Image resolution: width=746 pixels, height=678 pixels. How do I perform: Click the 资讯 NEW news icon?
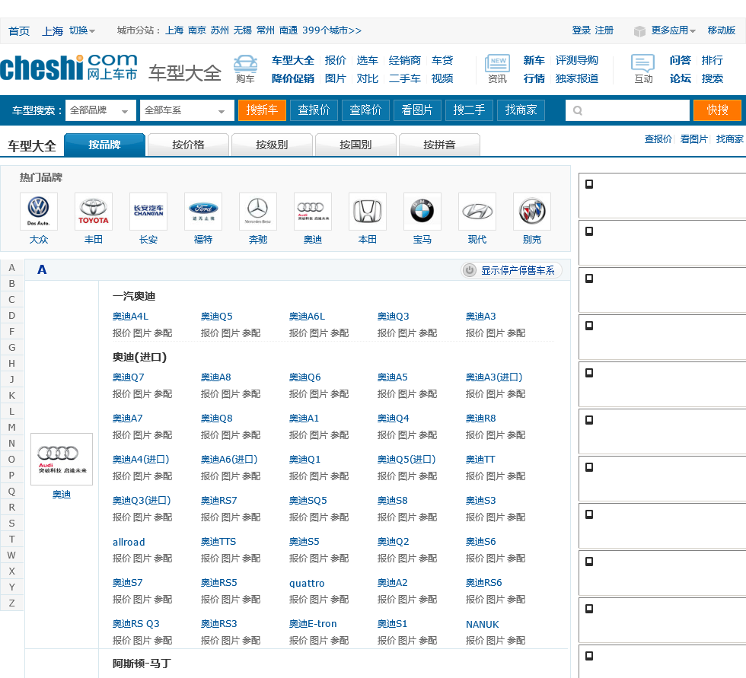coord(497,63)
